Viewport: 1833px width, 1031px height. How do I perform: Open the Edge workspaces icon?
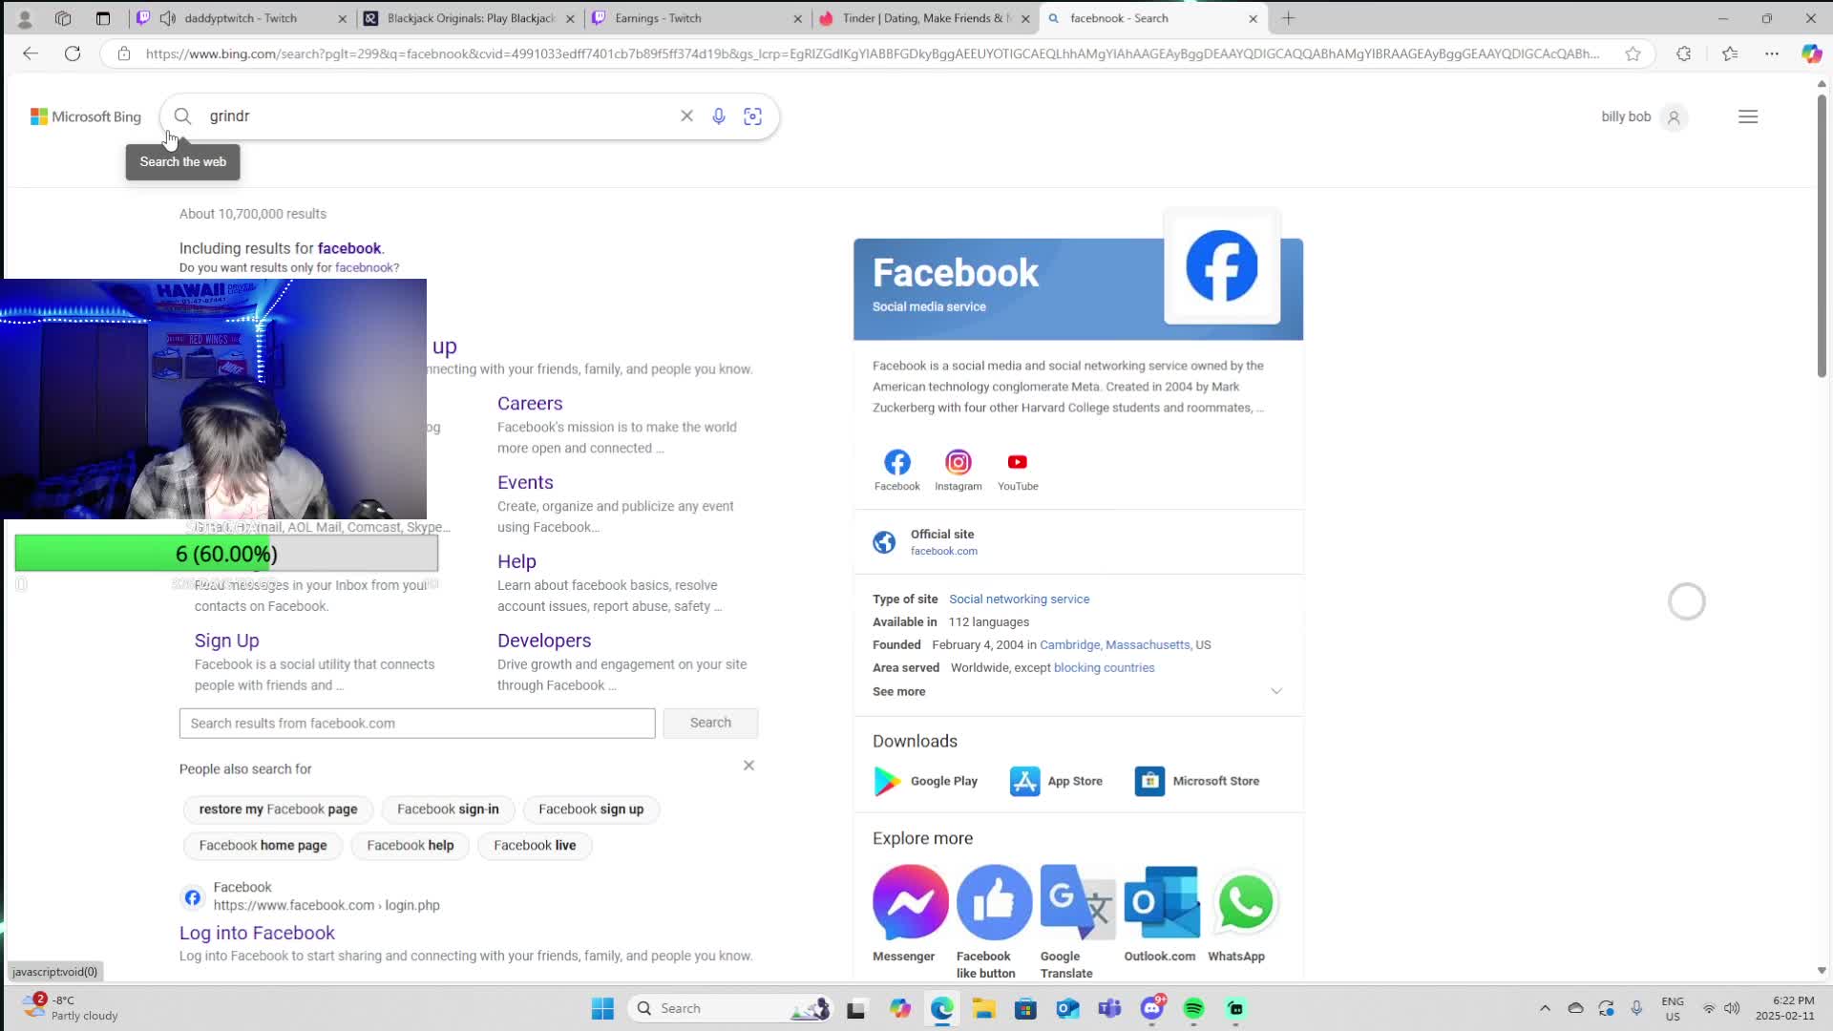(63, 18)
